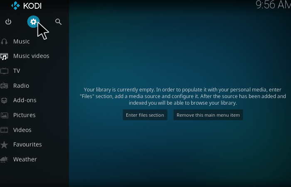Click the Kodi logo icon
291x187 pixels.
click(x=16, y=5)
